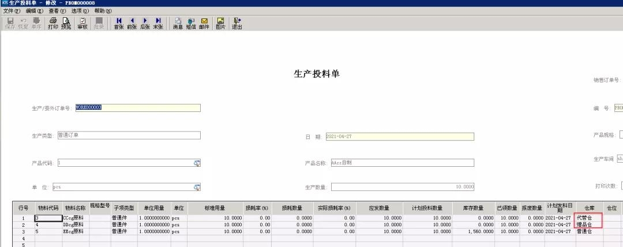
Task: Click the 图片 (Picture) toolbar icon
Action: click(x=220, y=23)
